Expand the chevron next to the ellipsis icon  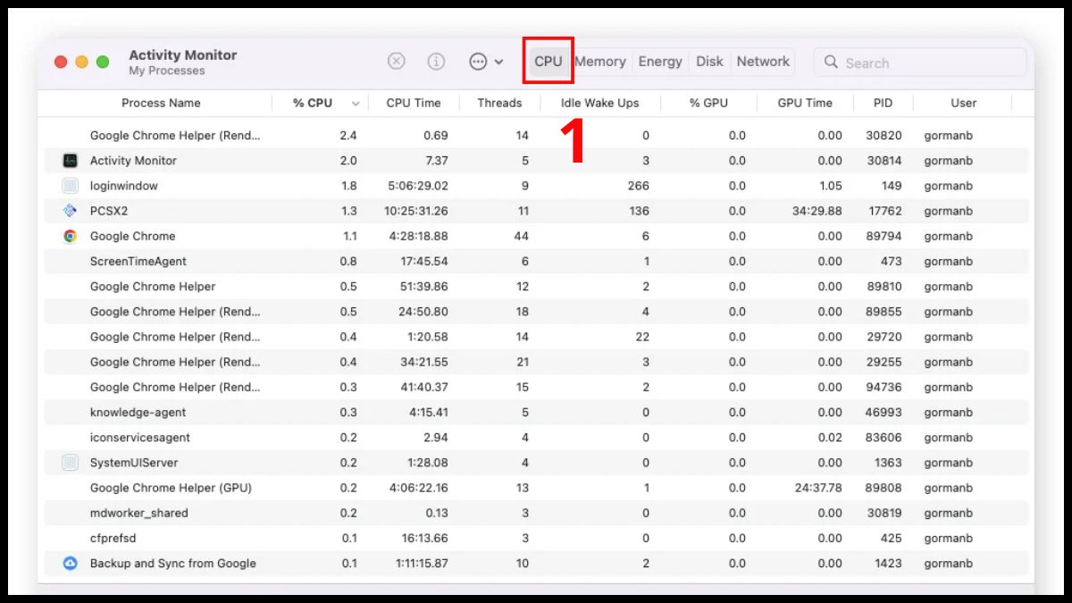498,63
